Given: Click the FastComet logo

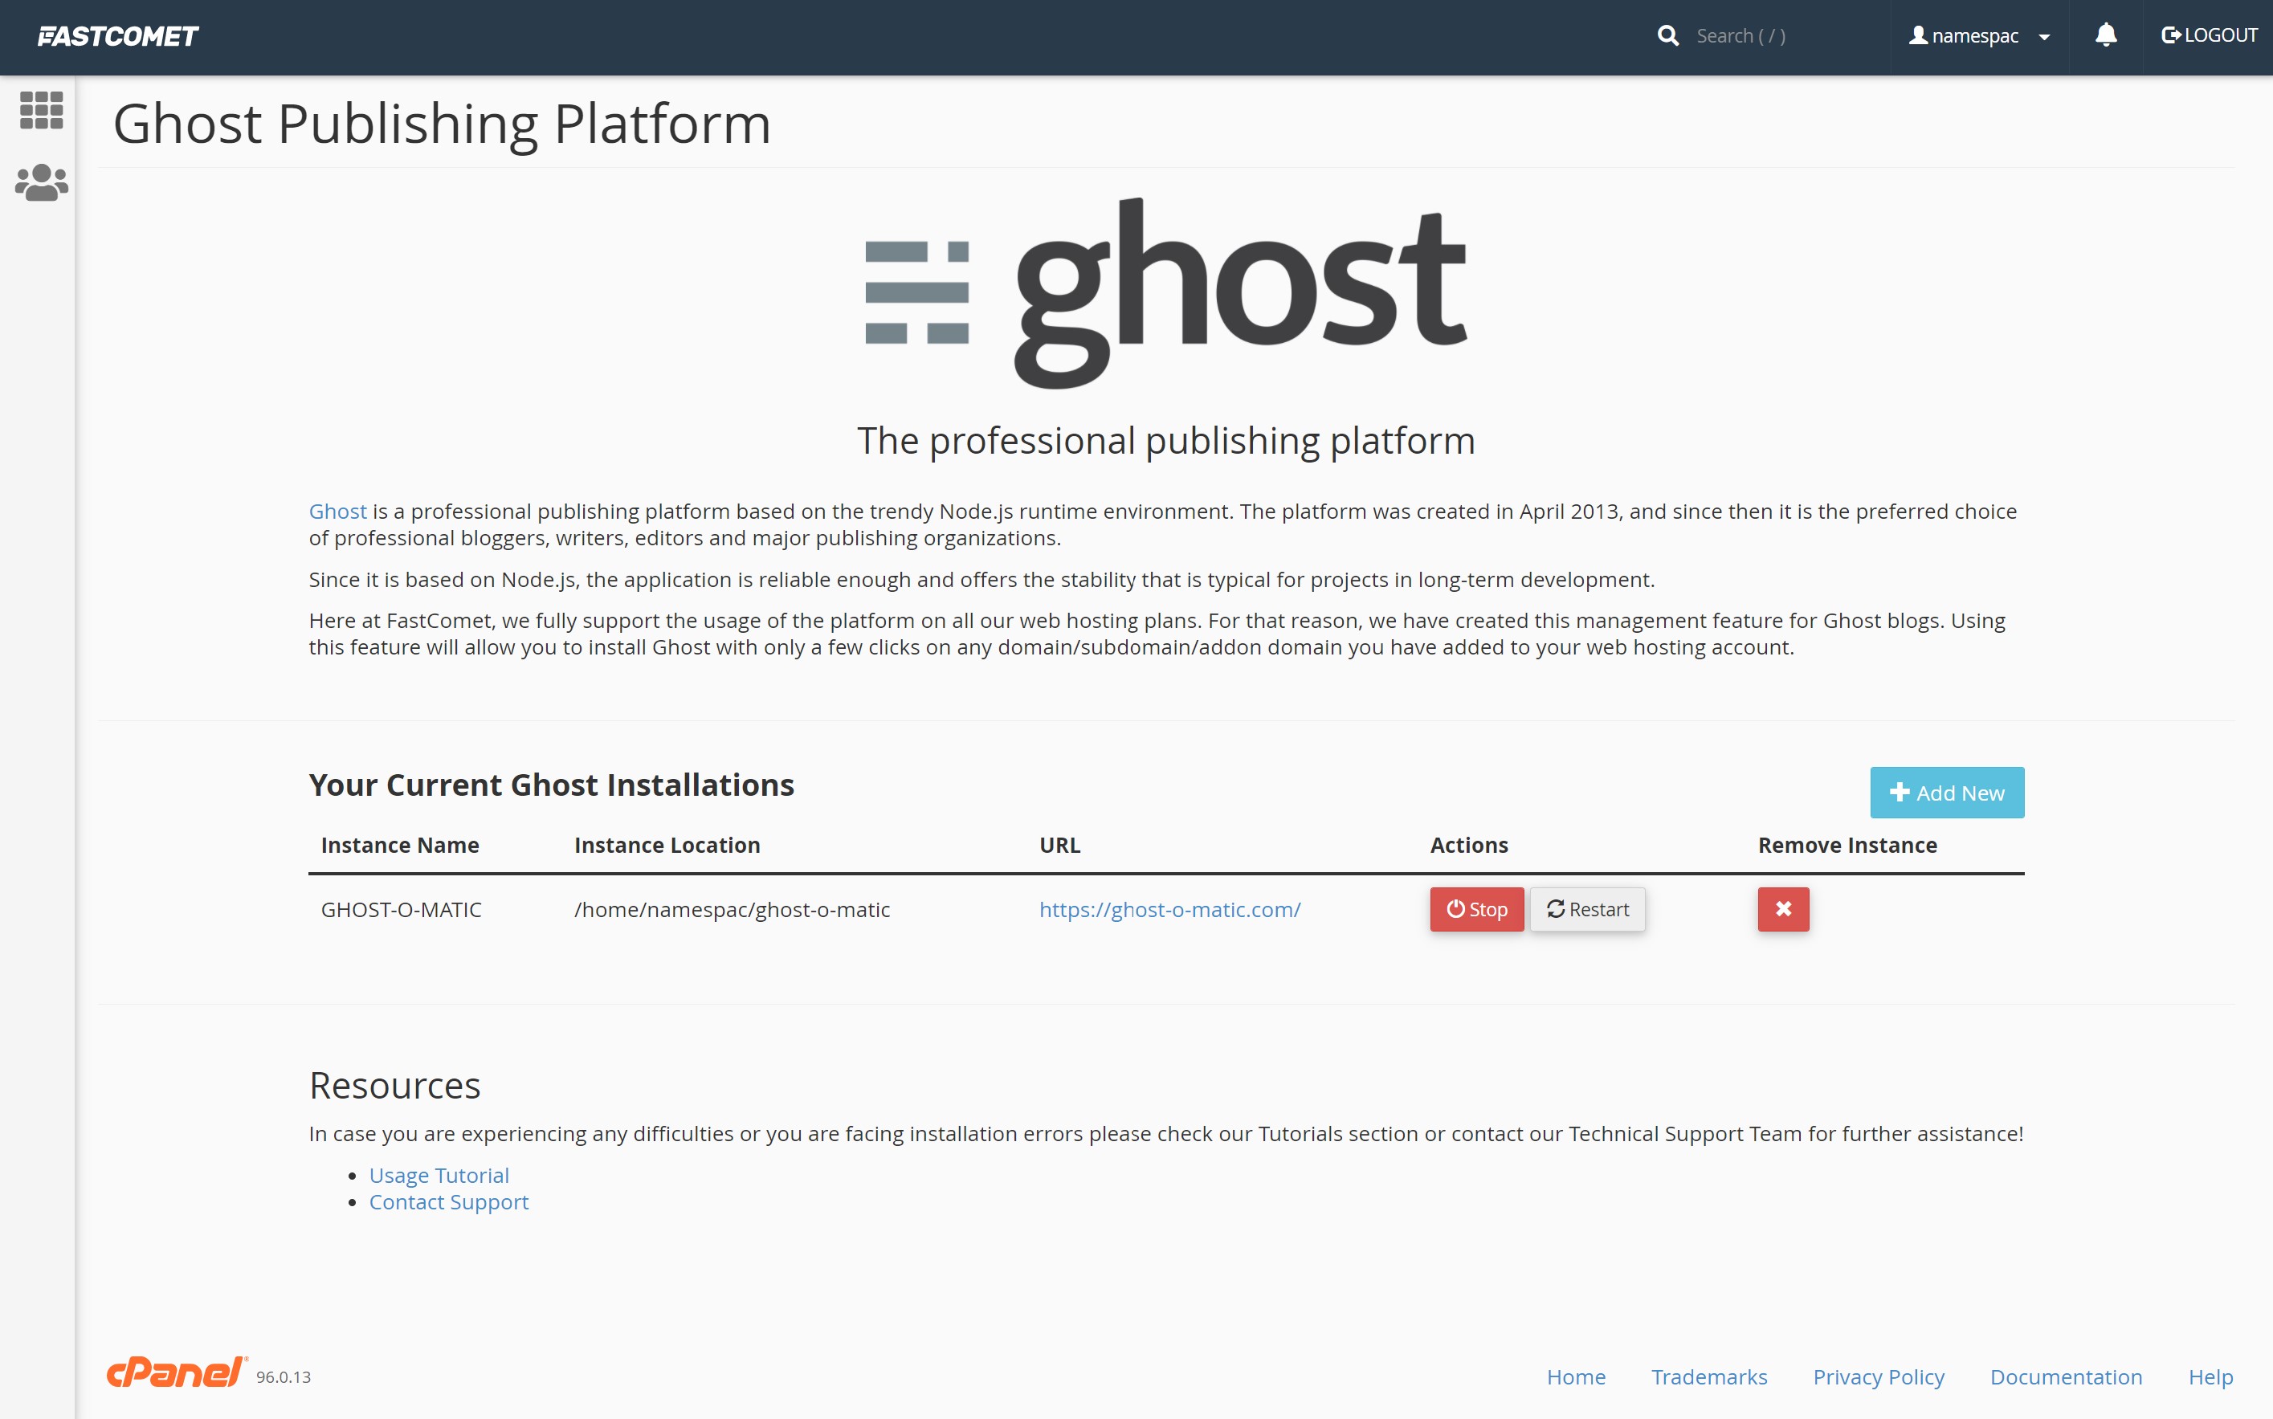Looking at the screenshot, I should pos(118,35).
